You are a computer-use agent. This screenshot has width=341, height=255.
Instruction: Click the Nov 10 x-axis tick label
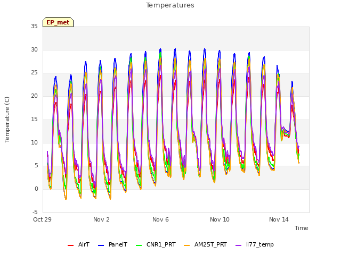pyautogui.click(x=220, y=219)
